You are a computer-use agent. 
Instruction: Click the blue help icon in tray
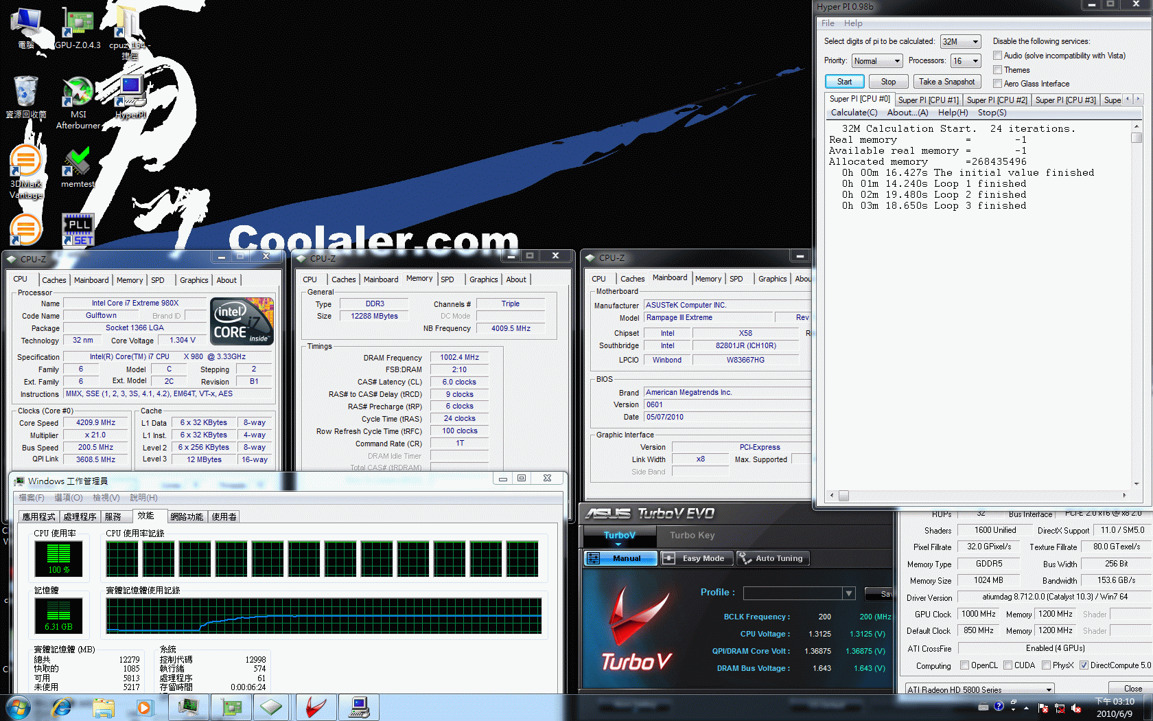[x=999, y=706]
